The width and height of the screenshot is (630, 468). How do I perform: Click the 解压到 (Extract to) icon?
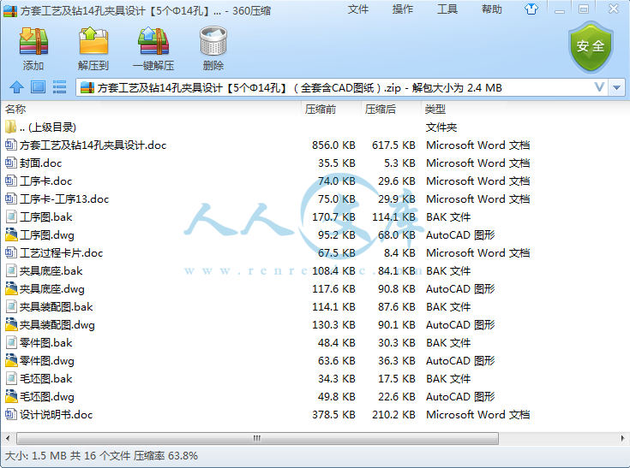tap(93, 41)
